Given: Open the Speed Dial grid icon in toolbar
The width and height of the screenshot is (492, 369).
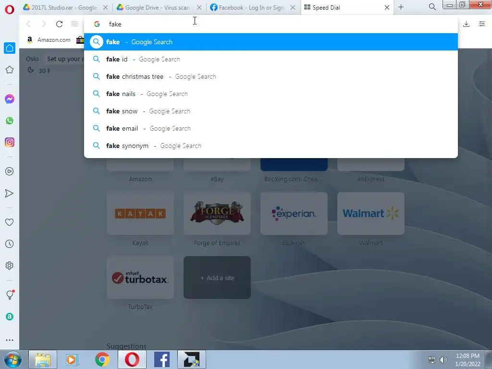Looking at the screenshot, I should (74, 24).
